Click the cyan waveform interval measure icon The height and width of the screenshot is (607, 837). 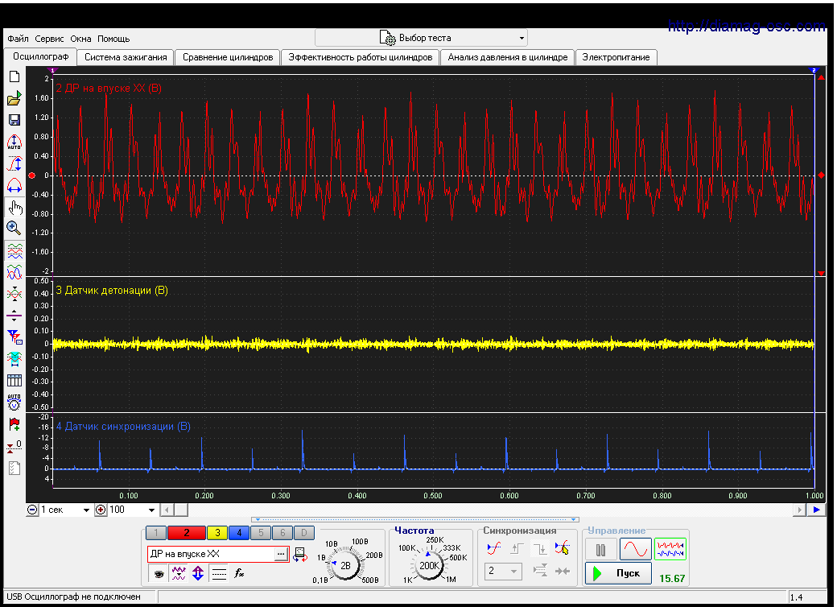click(14, 359)
